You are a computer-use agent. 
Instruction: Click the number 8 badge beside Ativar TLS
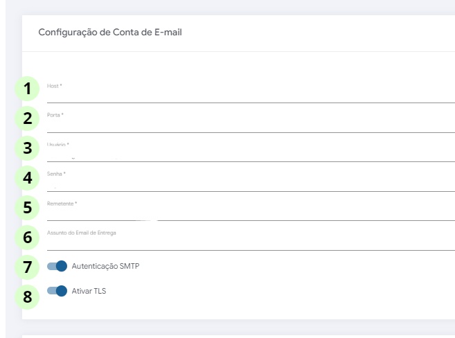(28, 296)
